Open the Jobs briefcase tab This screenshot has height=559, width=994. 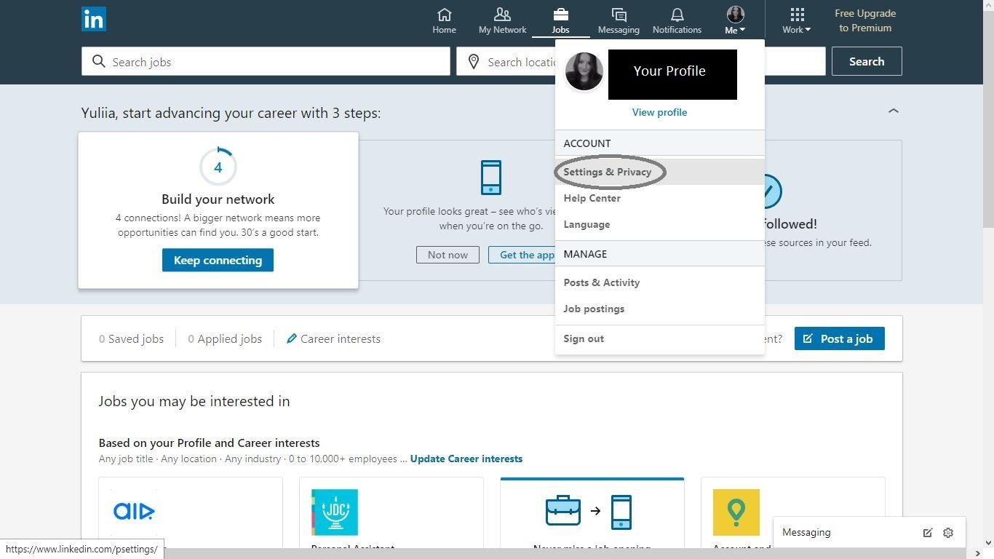(560, 20)
